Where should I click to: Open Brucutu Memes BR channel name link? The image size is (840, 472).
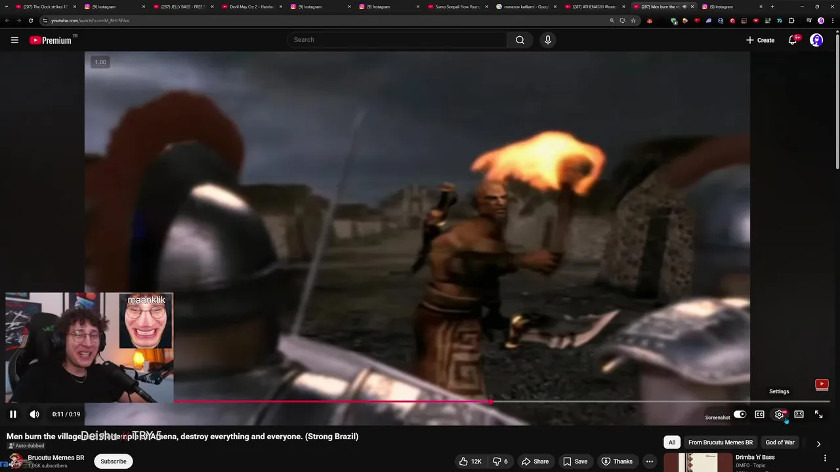pyautogui.click(x=56, y=458)
